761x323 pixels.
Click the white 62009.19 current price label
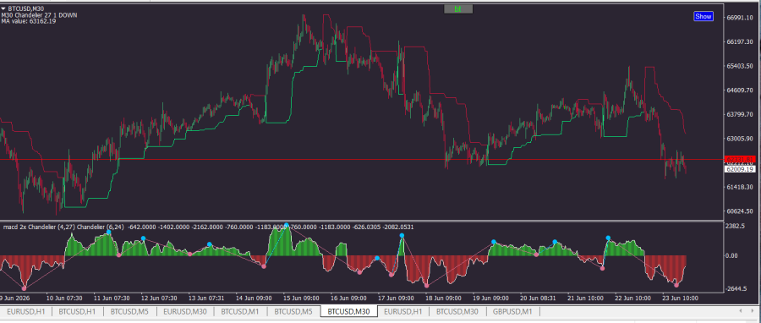tap(739, 169)
